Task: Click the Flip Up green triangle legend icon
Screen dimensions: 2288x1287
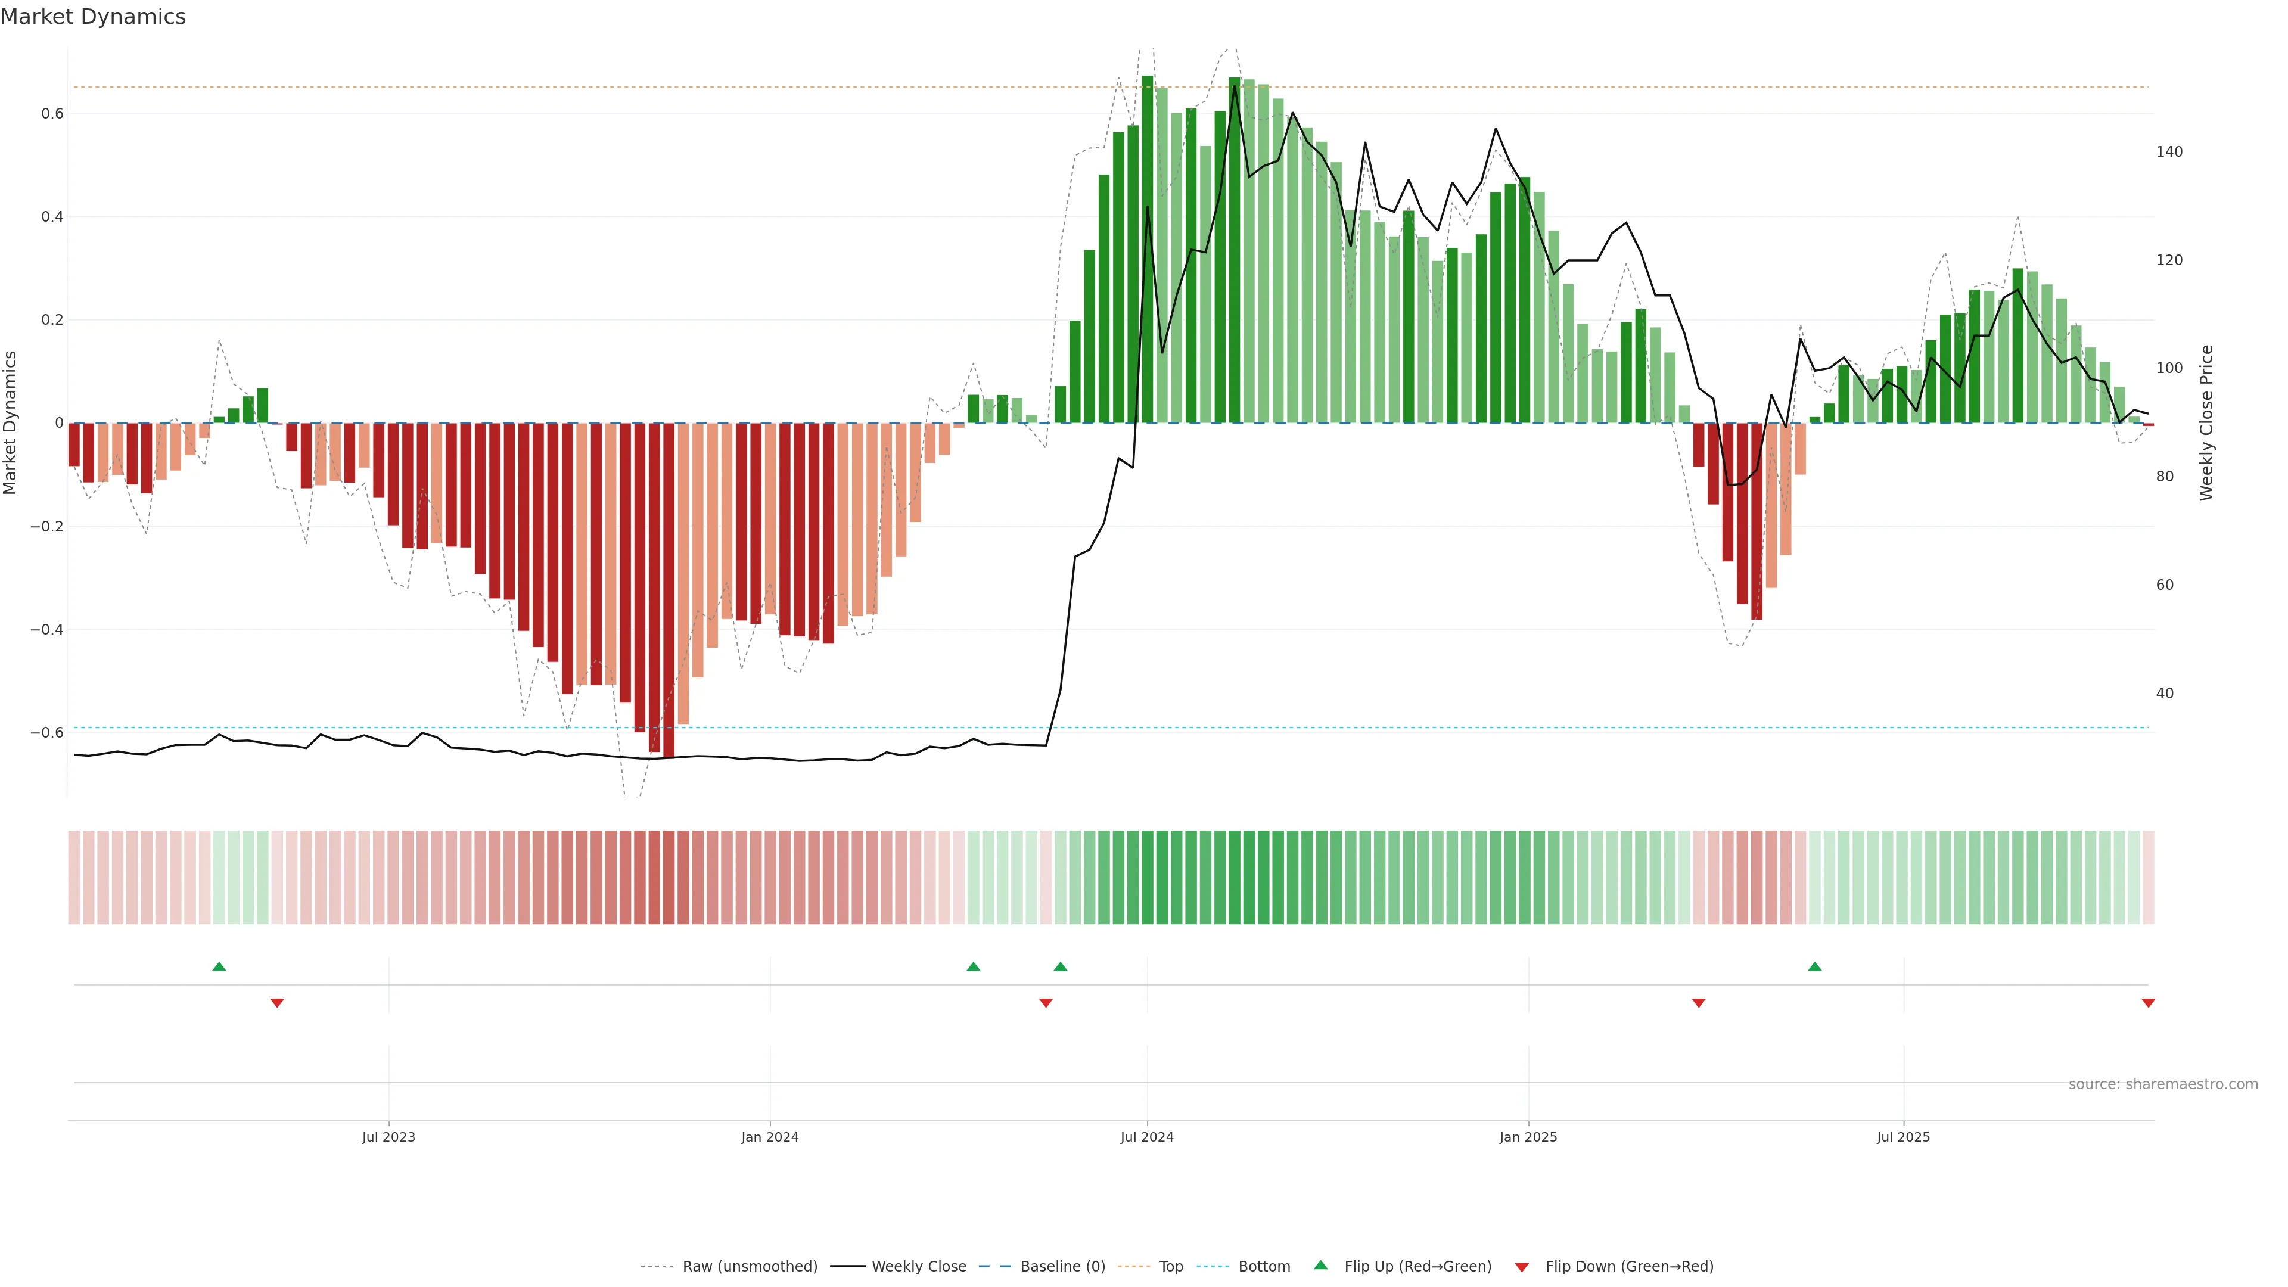Action: tap(1321, 1265)
